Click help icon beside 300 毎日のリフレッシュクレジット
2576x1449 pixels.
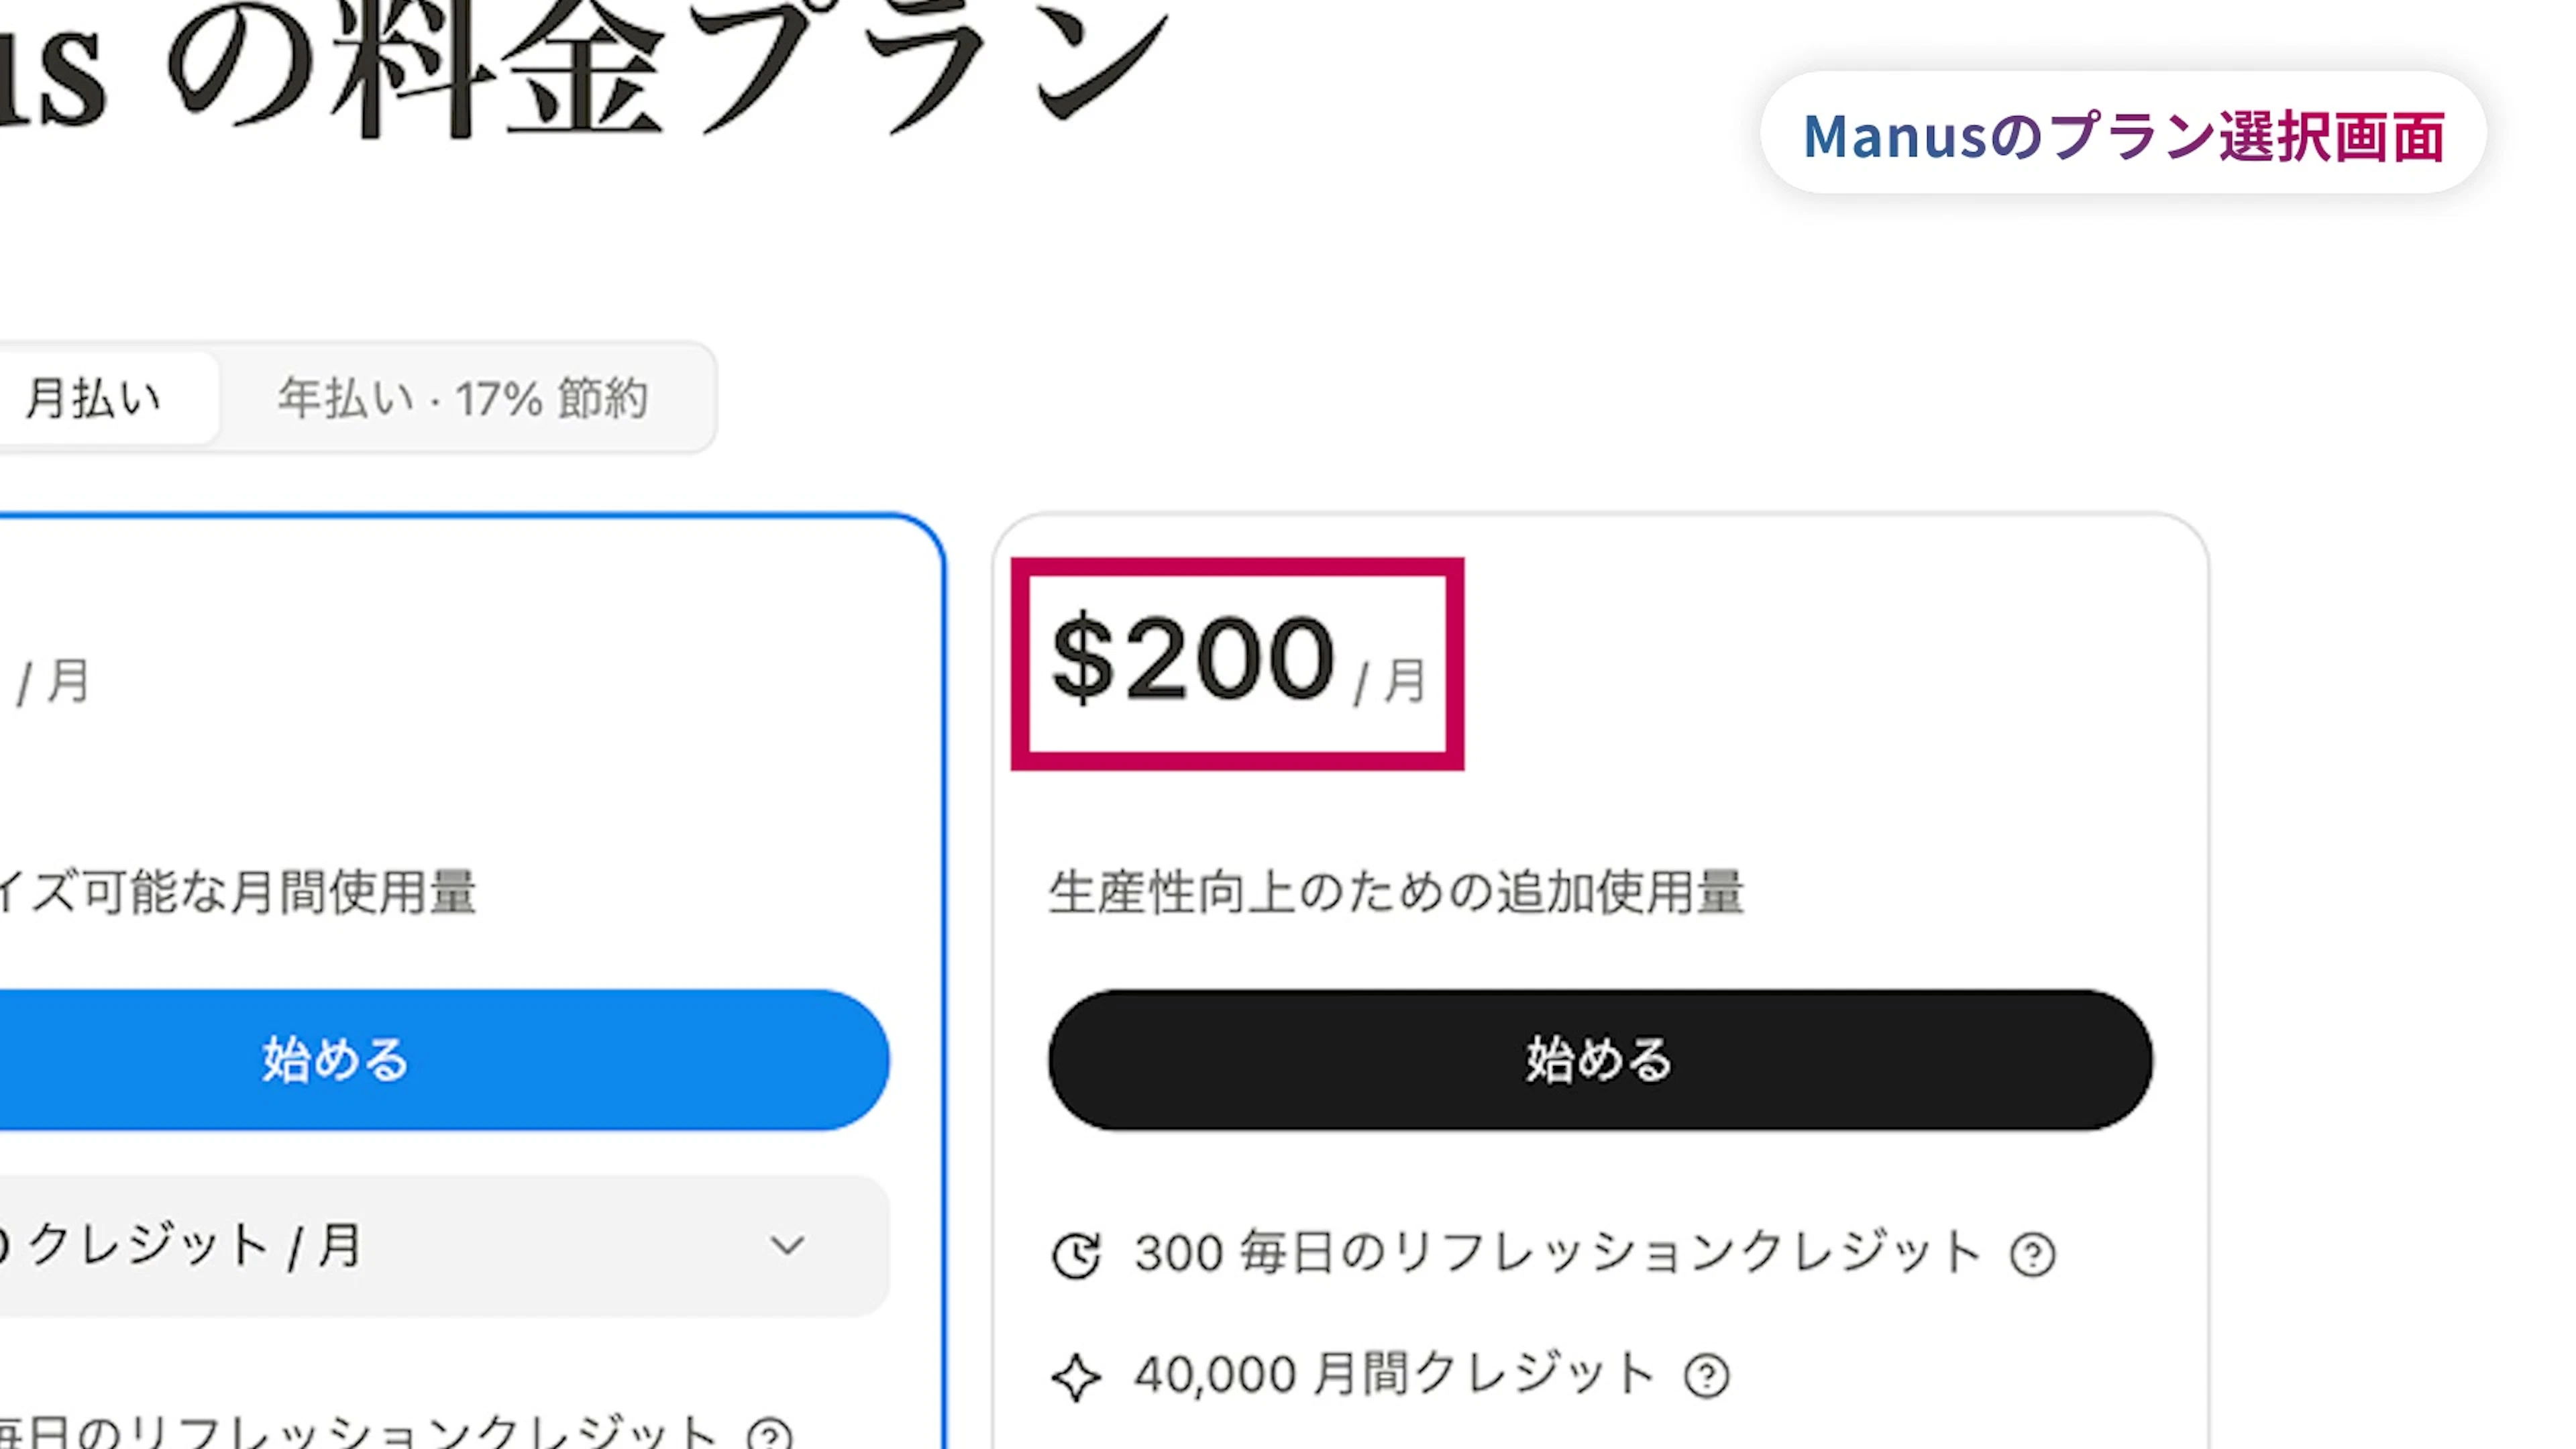click(x=2032, y=1255)
